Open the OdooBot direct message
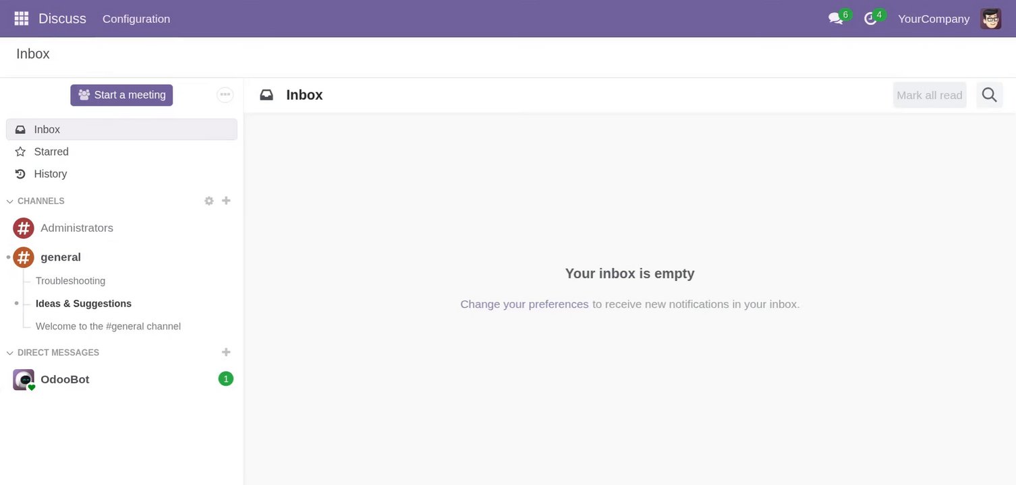Image resolution: width=1016 pixels, height=485 pixels. 65,379
